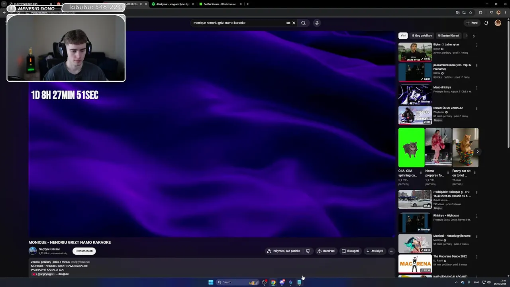Click the Prenumeruoti subscribe button

point(84,251)
